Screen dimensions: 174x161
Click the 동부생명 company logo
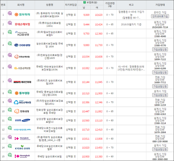(22, 93)
